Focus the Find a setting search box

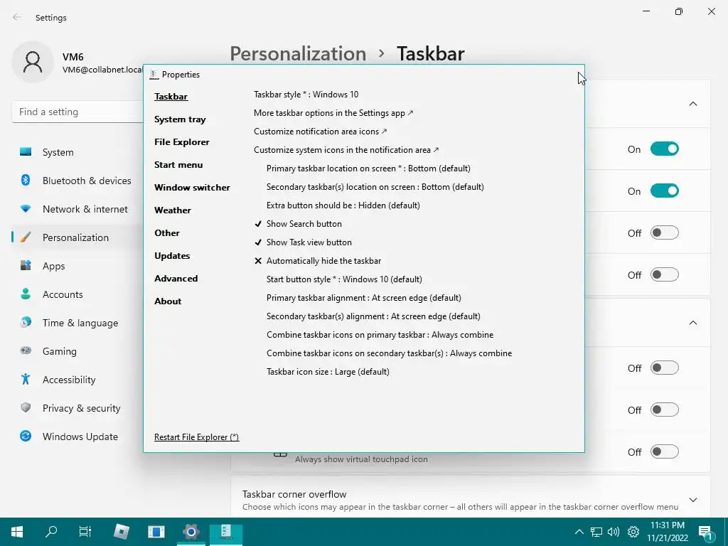77,112
